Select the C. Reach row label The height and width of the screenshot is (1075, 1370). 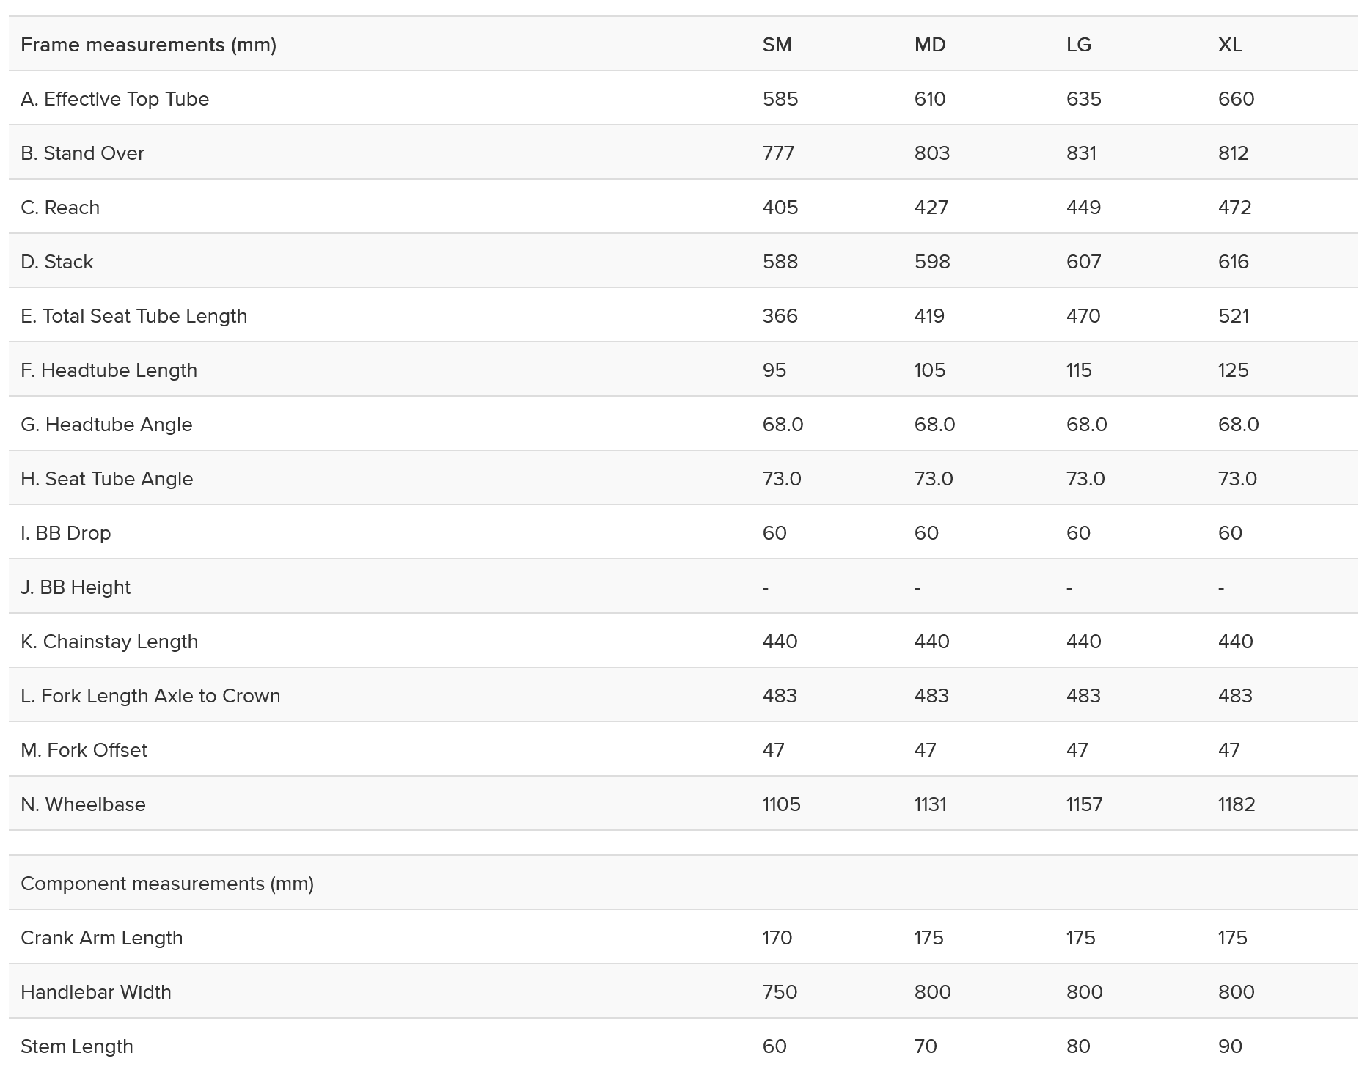pyautogui.click(x=60, y=208)
